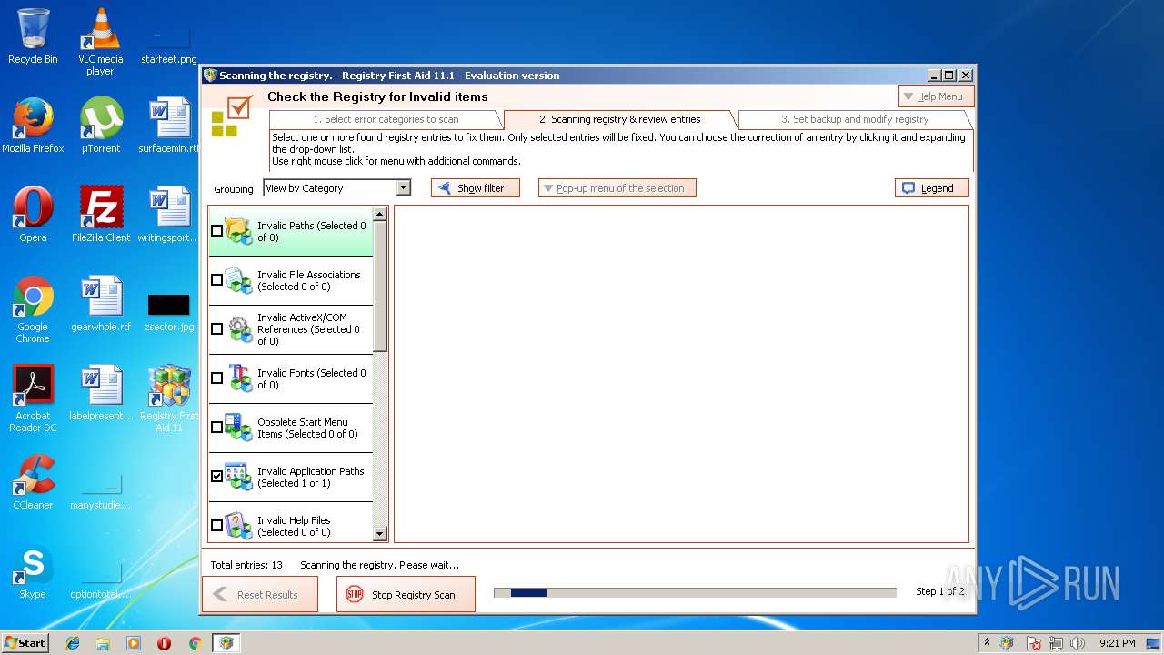Click the Invalid Application Paths icon
The height and width of the screenshot is (655, 1164).
click(x=239, y=477)
